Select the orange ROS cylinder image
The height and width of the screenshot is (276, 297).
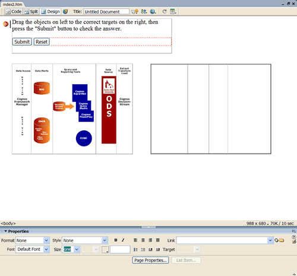coord(42,88)
